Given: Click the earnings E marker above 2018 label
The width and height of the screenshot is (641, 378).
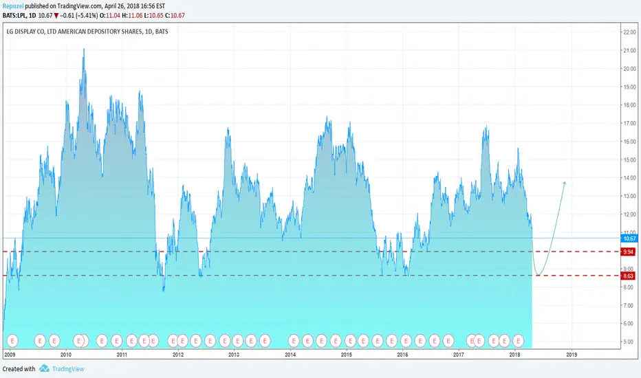Looking at the screenshot, I should (x=518, y=340).
